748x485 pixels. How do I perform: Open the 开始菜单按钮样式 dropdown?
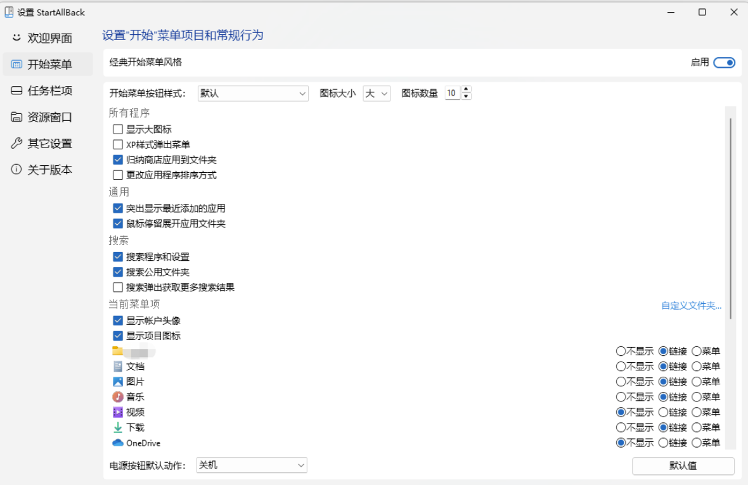pyautogui.click(x=253, y=93)
